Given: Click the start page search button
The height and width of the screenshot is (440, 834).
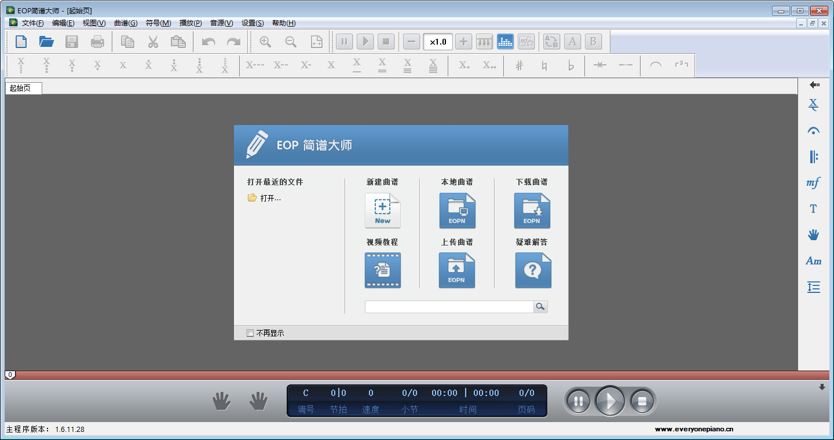Looking at the screenshot, I should pos(540,307).
